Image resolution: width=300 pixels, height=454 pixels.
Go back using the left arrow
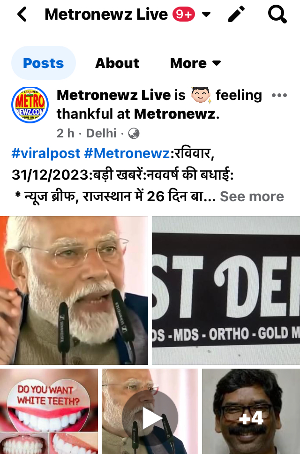click(22, 14)
